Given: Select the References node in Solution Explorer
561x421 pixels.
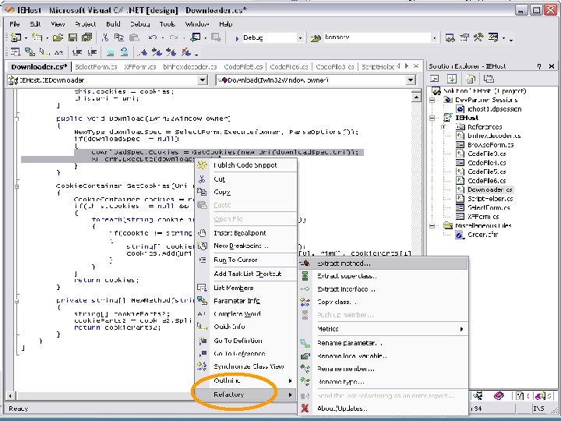Looking at the screenshot, I should pyautogui.click(x=485, y=127).
